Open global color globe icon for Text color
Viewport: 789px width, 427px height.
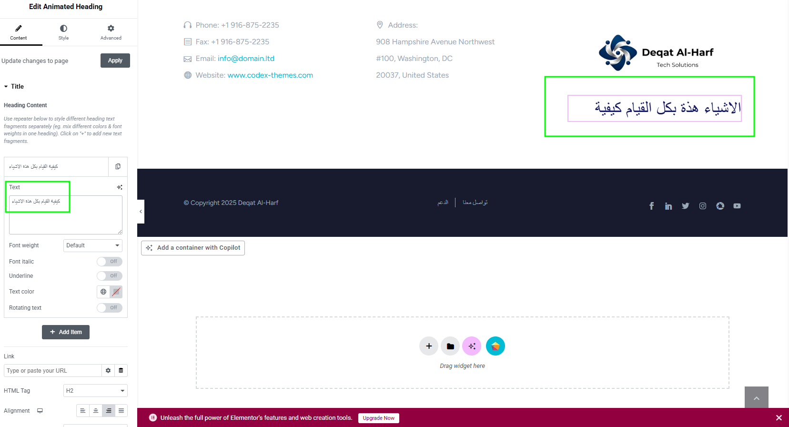coord(103,292)
